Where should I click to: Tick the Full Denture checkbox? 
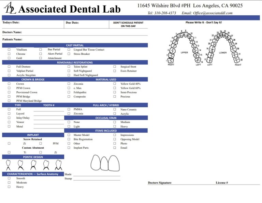coord(9,67)
